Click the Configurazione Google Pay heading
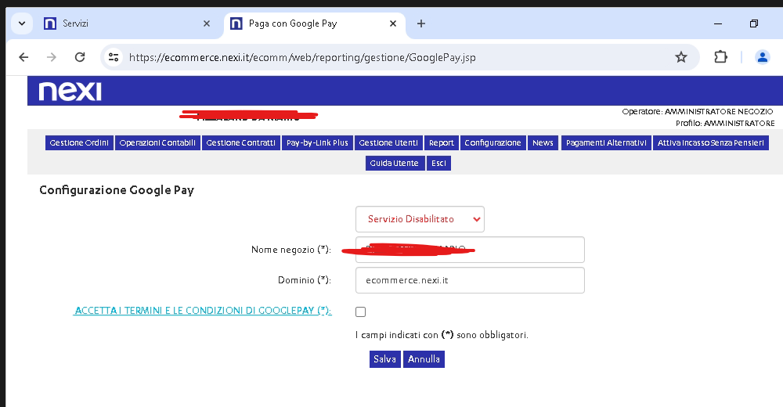 click(117, 190)
